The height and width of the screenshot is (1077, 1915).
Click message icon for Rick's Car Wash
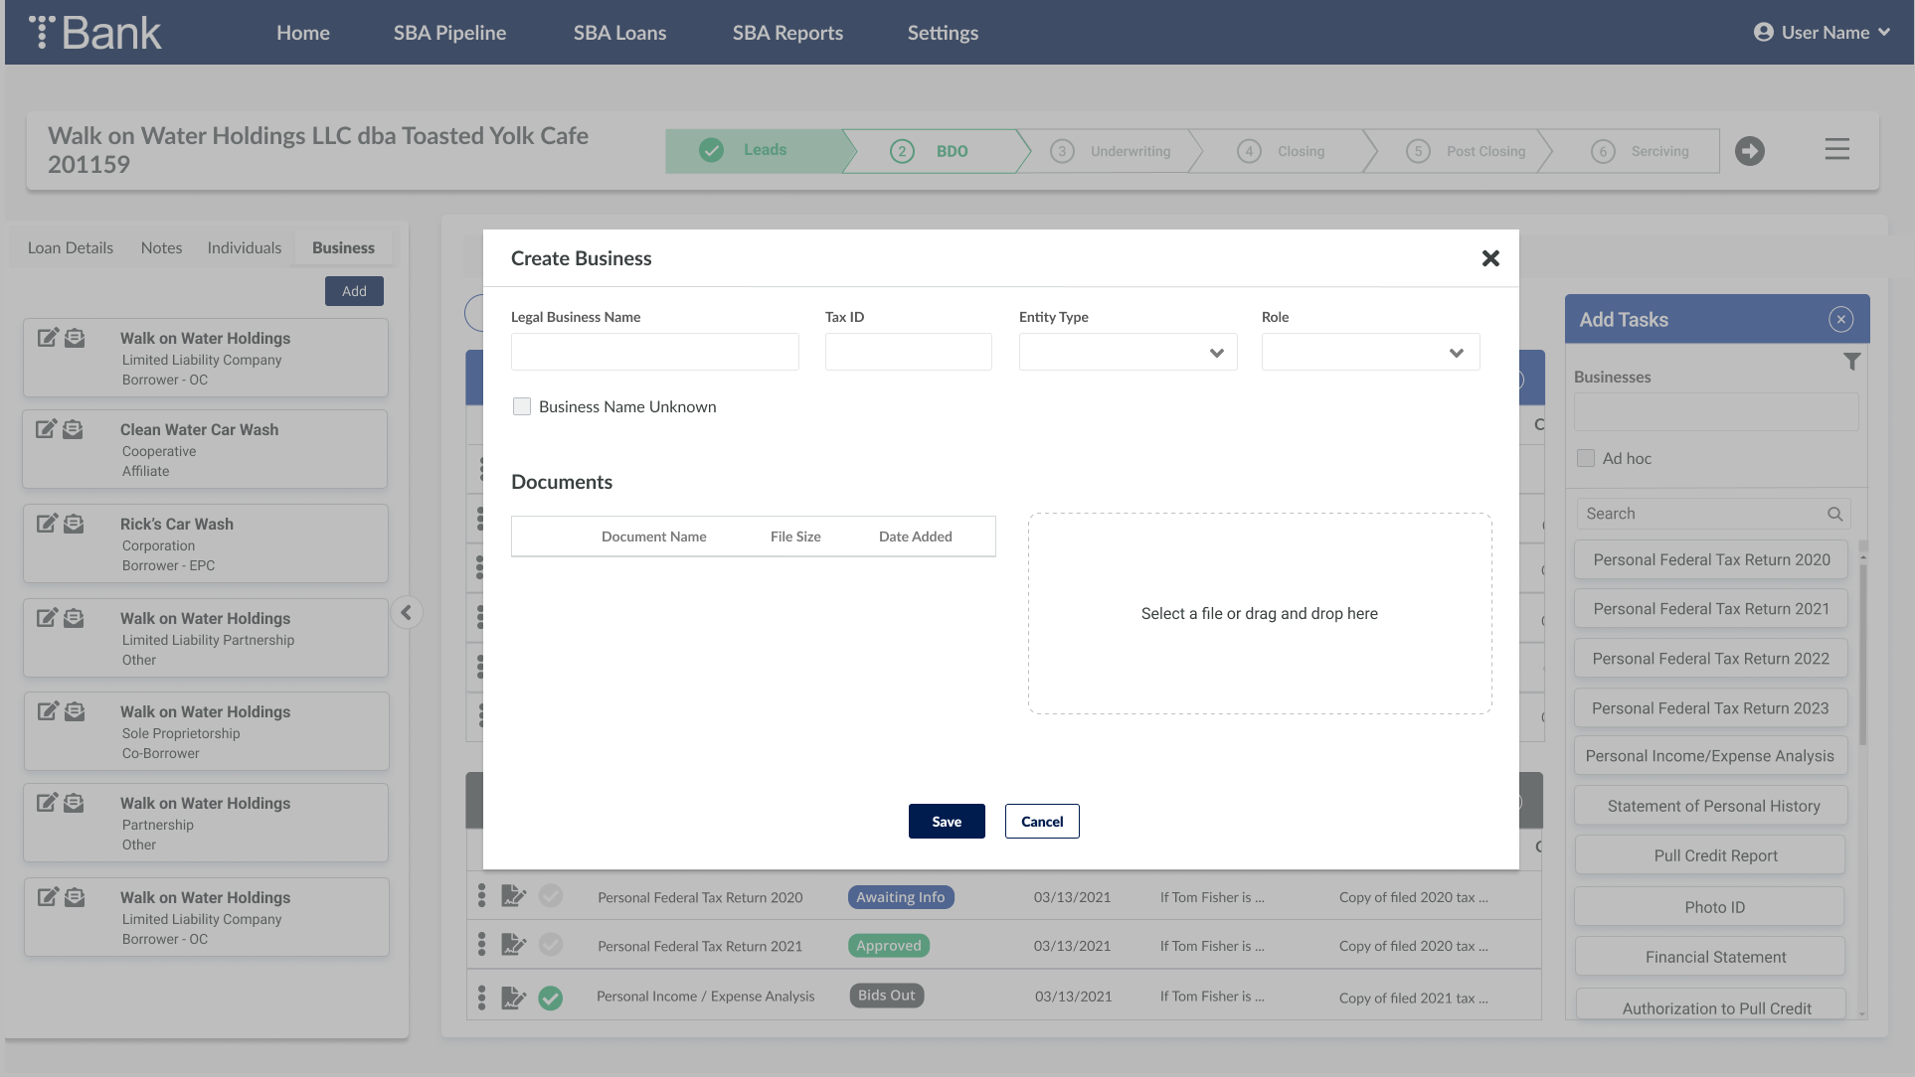click(74, 524)
